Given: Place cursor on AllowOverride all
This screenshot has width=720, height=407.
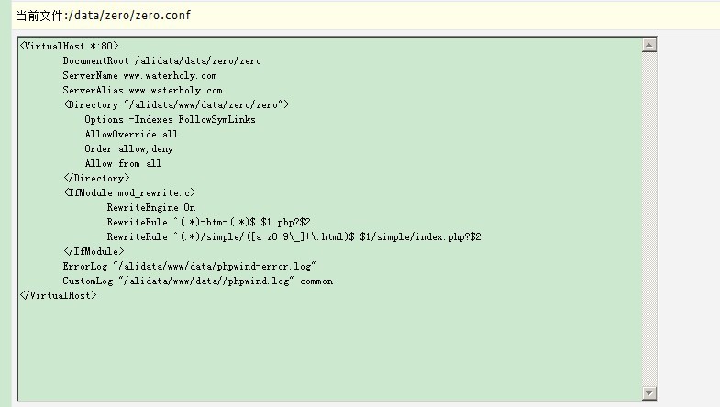Looking at the screenshot, I should pyautogui.click(x=131, y=134).
